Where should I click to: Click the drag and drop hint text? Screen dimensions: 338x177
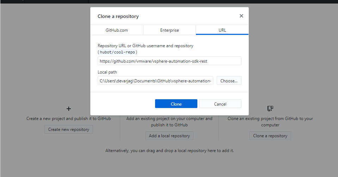click(x=170, y=151)
